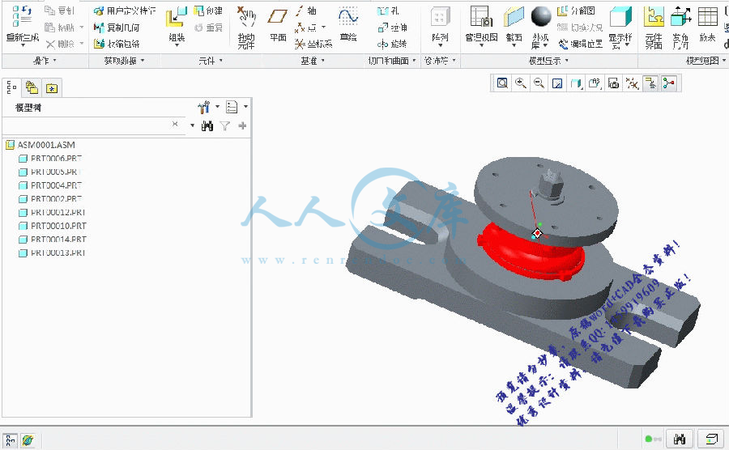729x450 pixels.
Task: Click the Delete (删除) button
Action: click(60, 44)
